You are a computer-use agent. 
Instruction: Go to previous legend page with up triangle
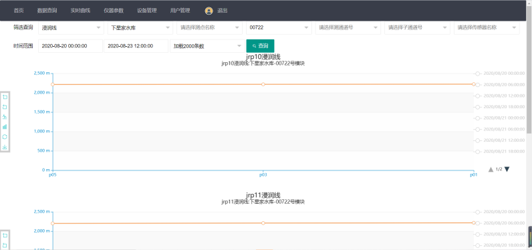click(491, 169)
